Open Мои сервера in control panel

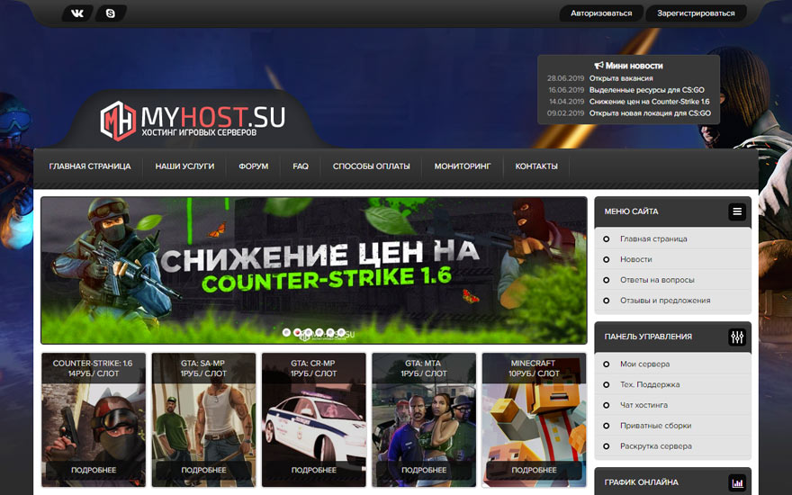tap(645, 364)
